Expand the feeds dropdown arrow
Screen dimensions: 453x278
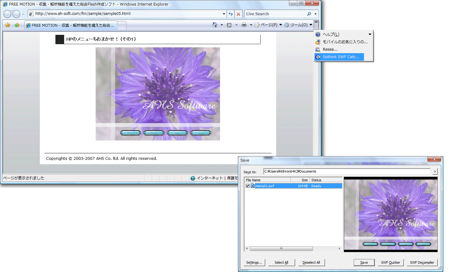tap(236, 25)
